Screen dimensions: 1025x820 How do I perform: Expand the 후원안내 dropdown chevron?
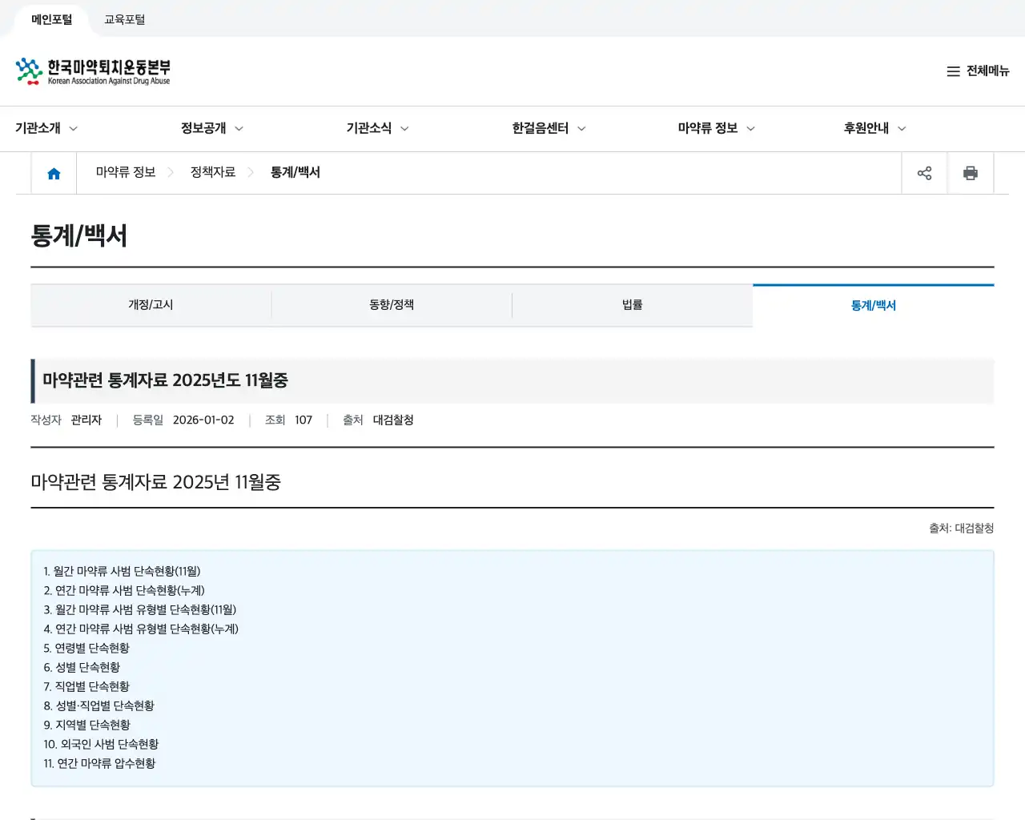coord(902,128)
